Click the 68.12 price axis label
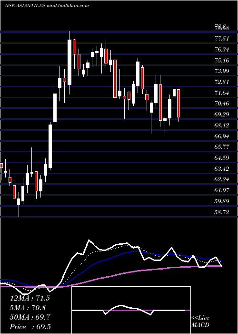 pos(222,125)
